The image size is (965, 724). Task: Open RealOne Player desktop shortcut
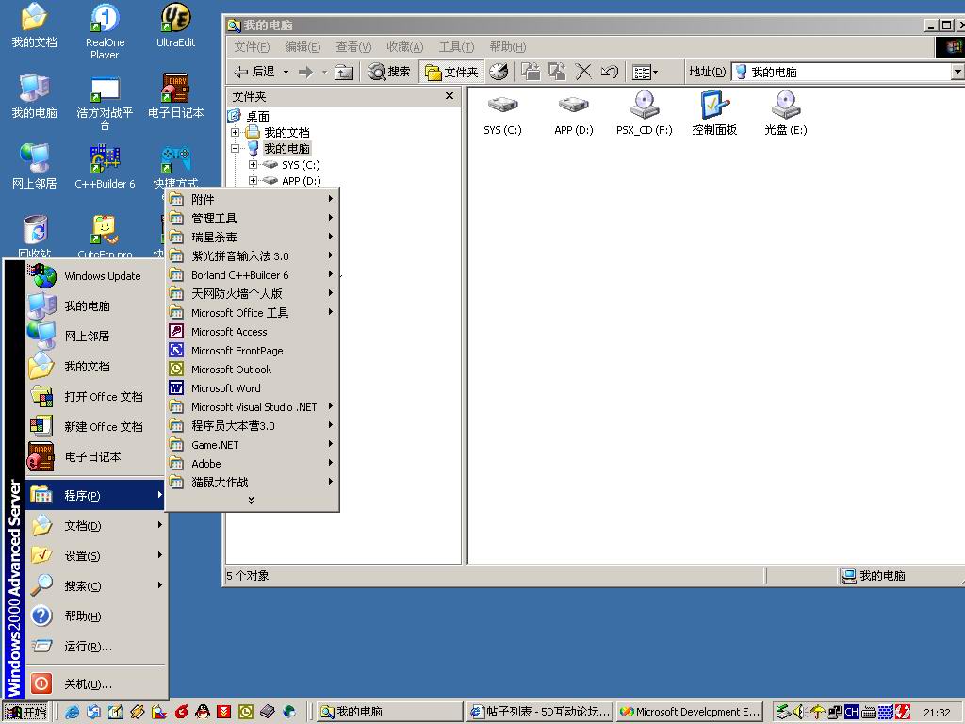pos(105,31)
